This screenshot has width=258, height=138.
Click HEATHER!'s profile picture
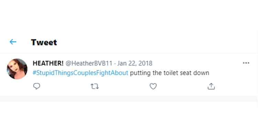point(17,69)
